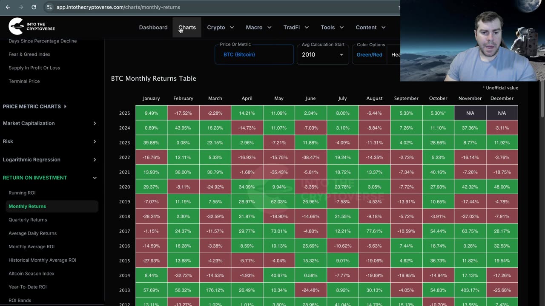
Task: Collapse the Return On Investment section
Action: [50, 178]
